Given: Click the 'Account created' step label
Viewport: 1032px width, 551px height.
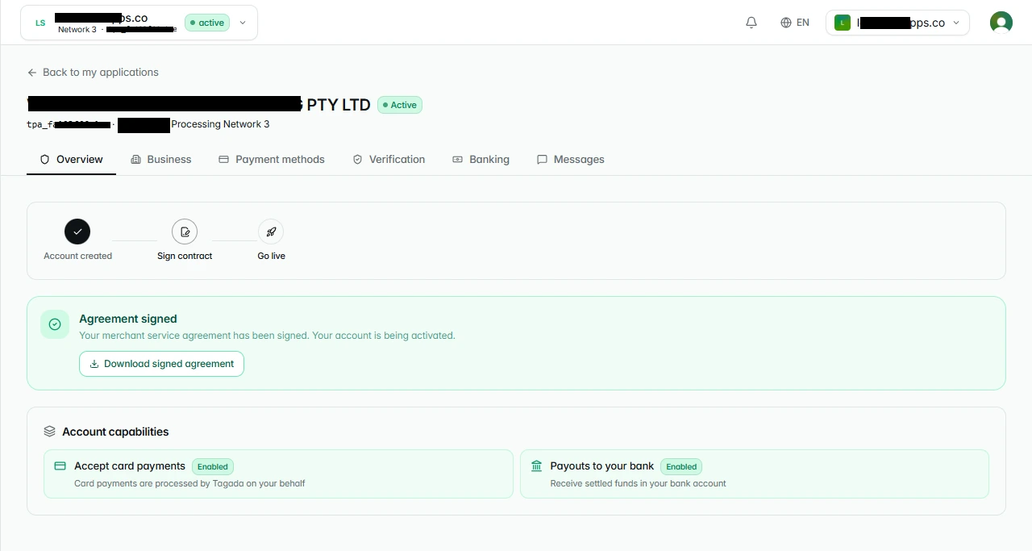Looking at the screenshot, I should (77, 256).
